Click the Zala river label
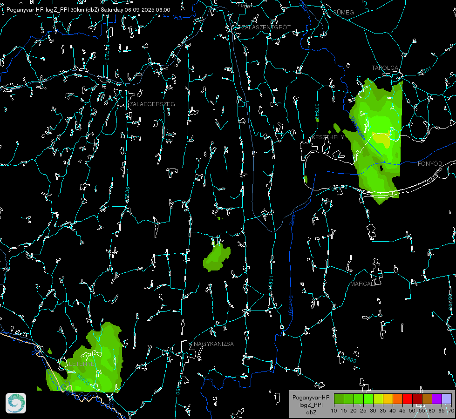The height and width of the screenshot is (419, 456). point(293,219)
